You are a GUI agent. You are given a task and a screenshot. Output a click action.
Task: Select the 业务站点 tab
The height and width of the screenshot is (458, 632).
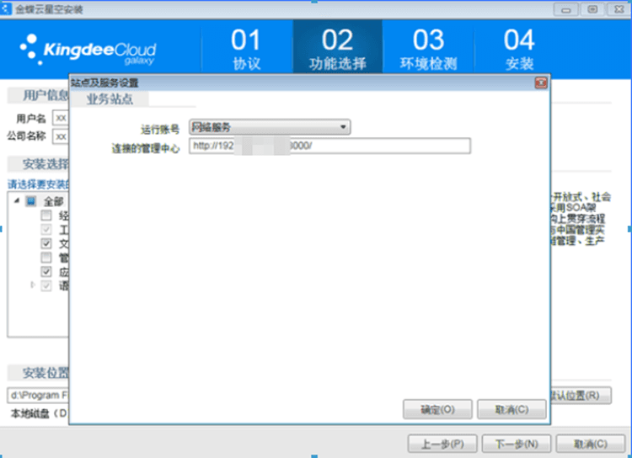pos(110,99)
